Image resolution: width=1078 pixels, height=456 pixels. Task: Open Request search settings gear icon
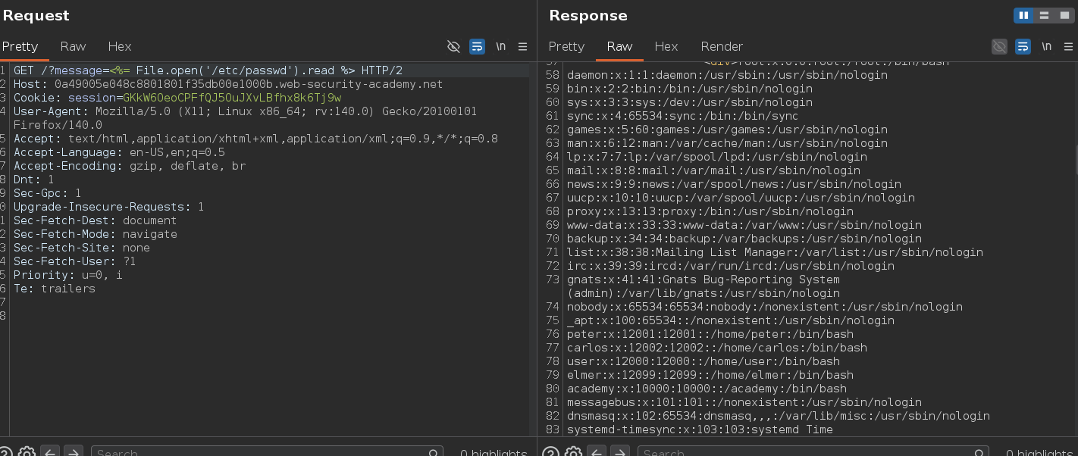tap(27, 453)
